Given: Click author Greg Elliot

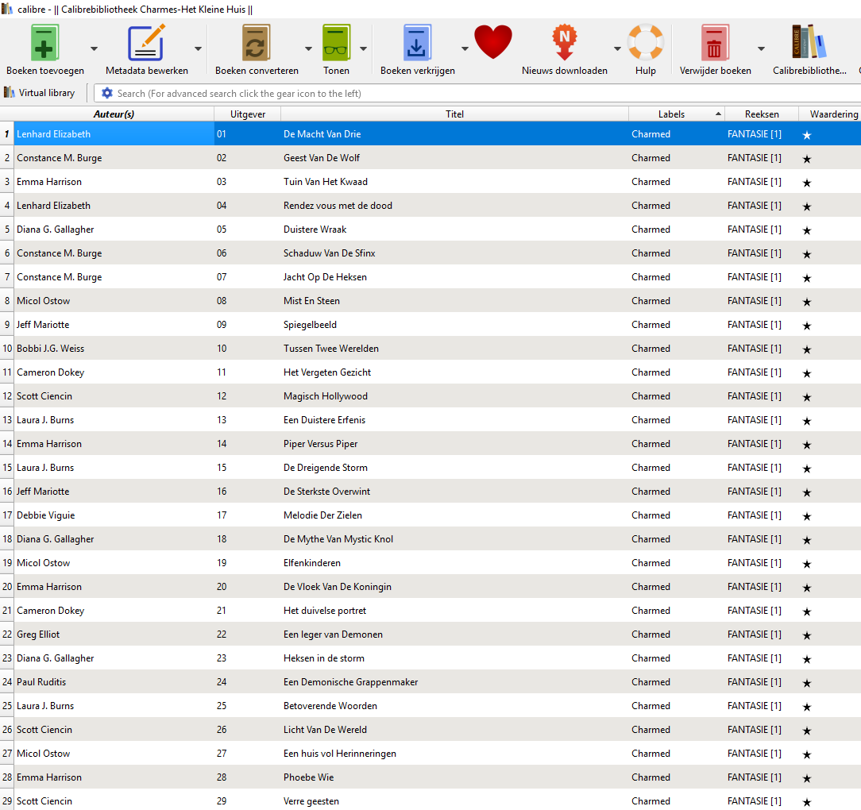Looking at the screenshot, I should (38, 634).
